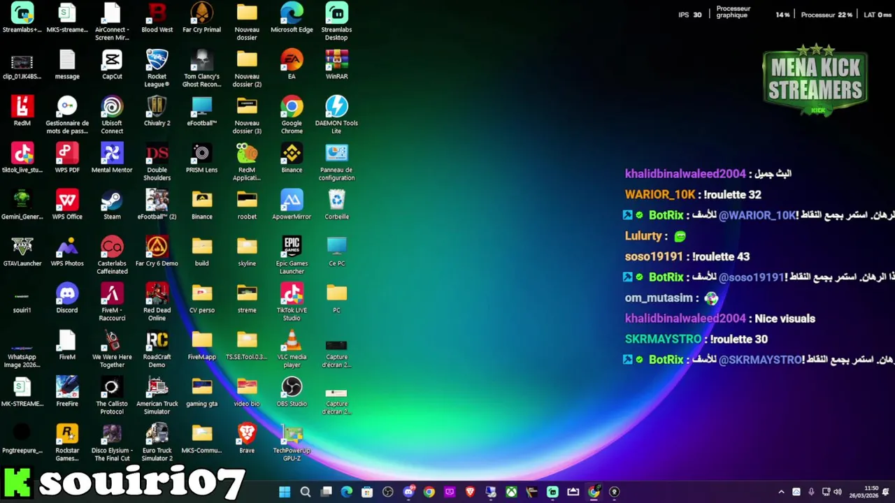
Task: Select the WPS Photos icon
Action: (x=67, y=253)
